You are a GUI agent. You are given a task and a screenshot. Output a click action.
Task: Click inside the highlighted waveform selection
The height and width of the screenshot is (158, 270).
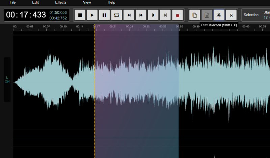click(137, 91)
